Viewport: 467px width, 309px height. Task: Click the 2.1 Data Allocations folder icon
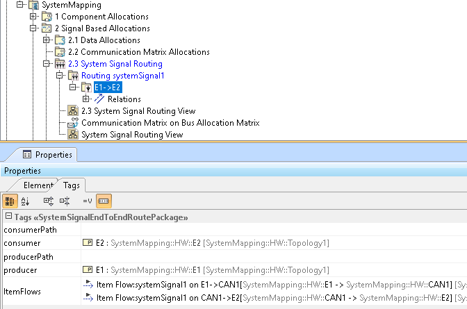click(60, 40)
